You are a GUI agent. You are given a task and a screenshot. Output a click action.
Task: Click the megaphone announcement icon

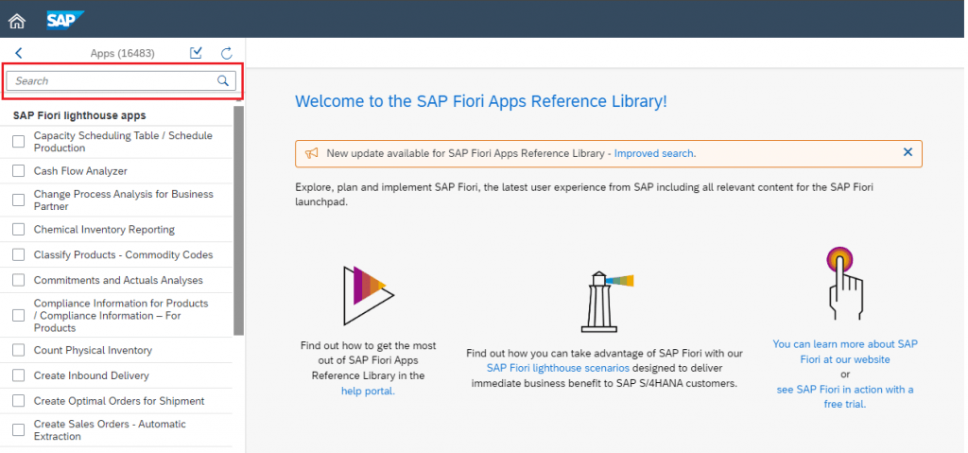[312, 152]
